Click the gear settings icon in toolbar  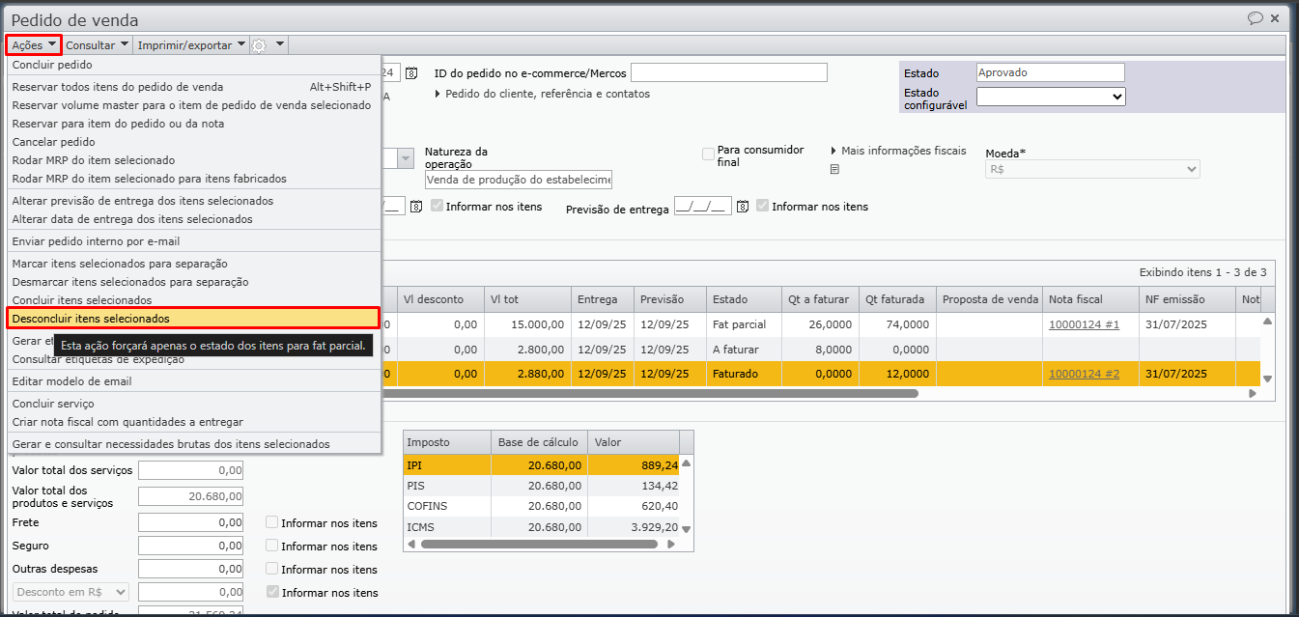pyautogui.click(x=259, y=45)
